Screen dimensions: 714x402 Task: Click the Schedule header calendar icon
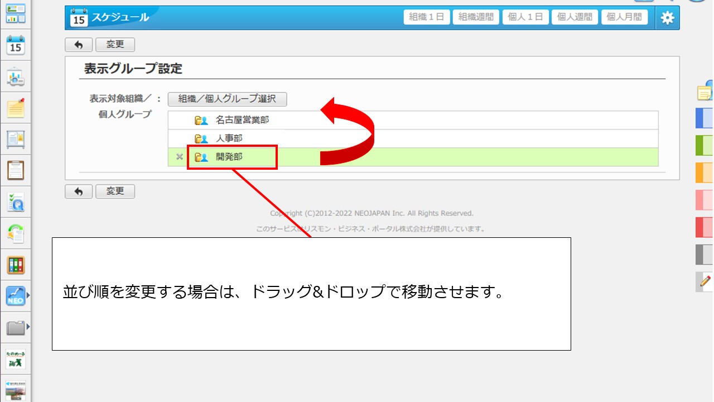[x=80, y=18]
